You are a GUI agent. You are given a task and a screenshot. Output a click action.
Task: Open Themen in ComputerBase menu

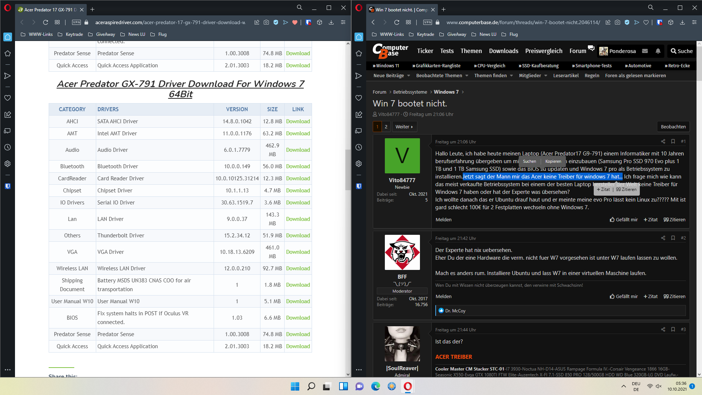point(471,51)
